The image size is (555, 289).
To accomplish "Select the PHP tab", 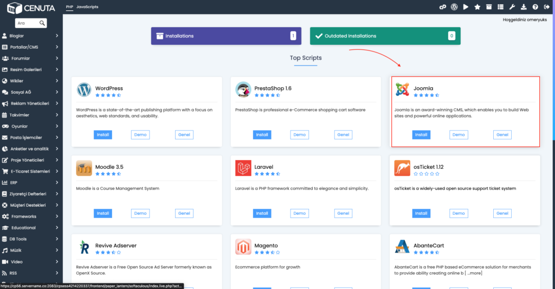I will coord(69,6).
